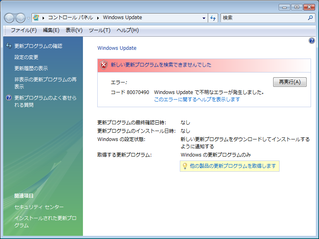
Task: Click the 関連項目 sidebar heading
Action: 24,196
